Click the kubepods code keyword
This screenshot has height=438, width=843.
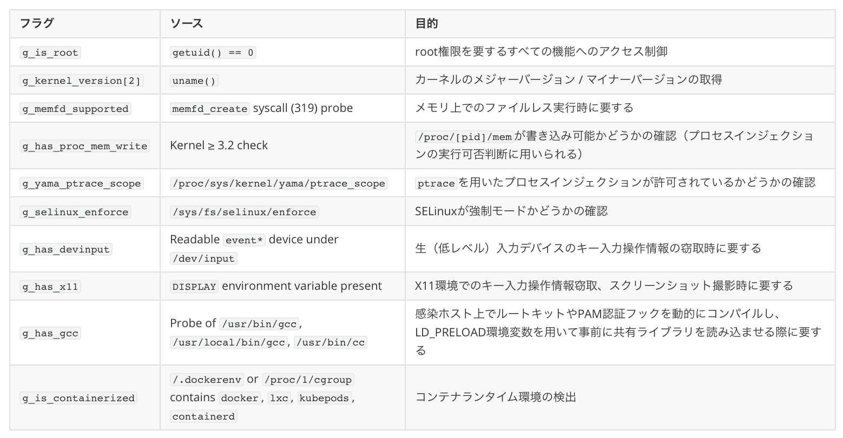point(325,398)
